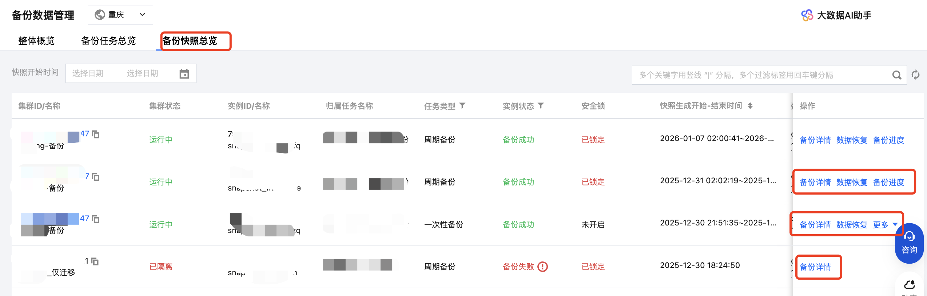Copy the first row cluster ID
927x296 pixels.
point(96,134)
